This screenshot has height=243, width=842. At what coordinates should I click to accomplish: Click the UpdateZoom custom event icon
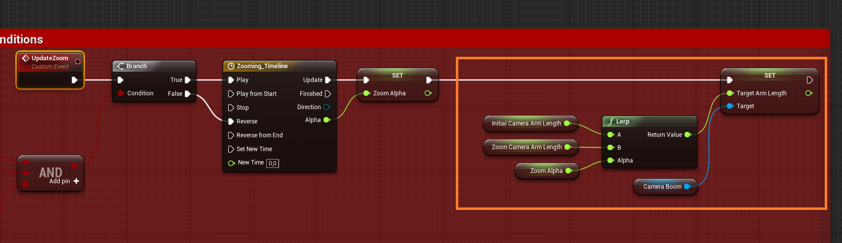coord(26,58)
